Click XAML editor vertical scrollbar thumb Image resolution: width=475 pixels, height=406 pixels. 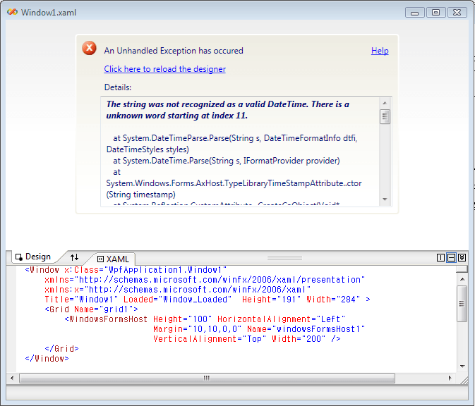462,304
